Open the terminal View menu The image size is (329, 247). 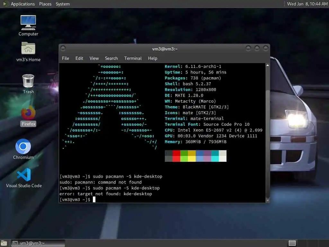[x=94, y=58]
